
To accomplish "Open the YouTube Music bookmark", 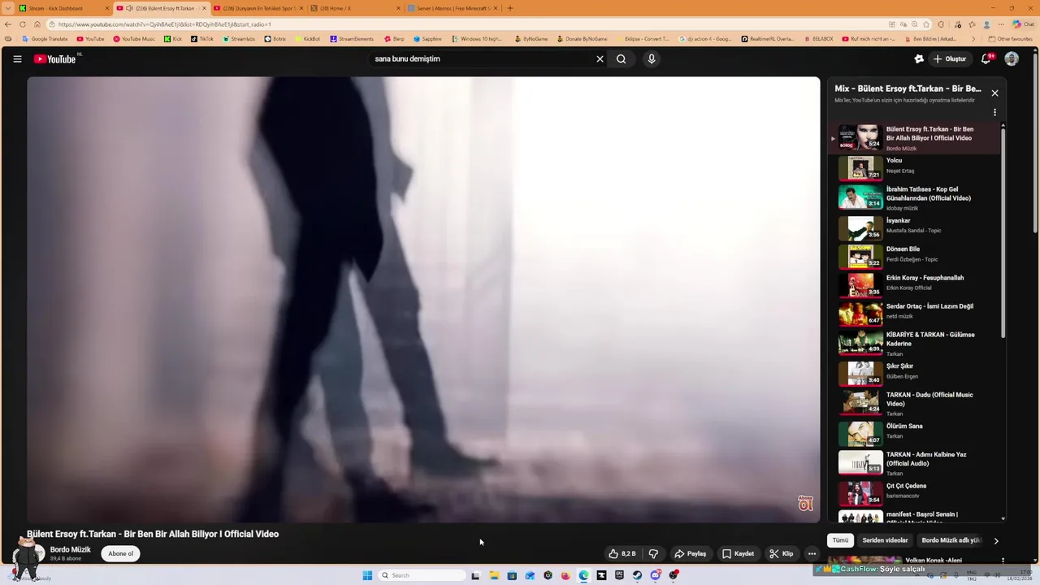I will click(134, 39).
